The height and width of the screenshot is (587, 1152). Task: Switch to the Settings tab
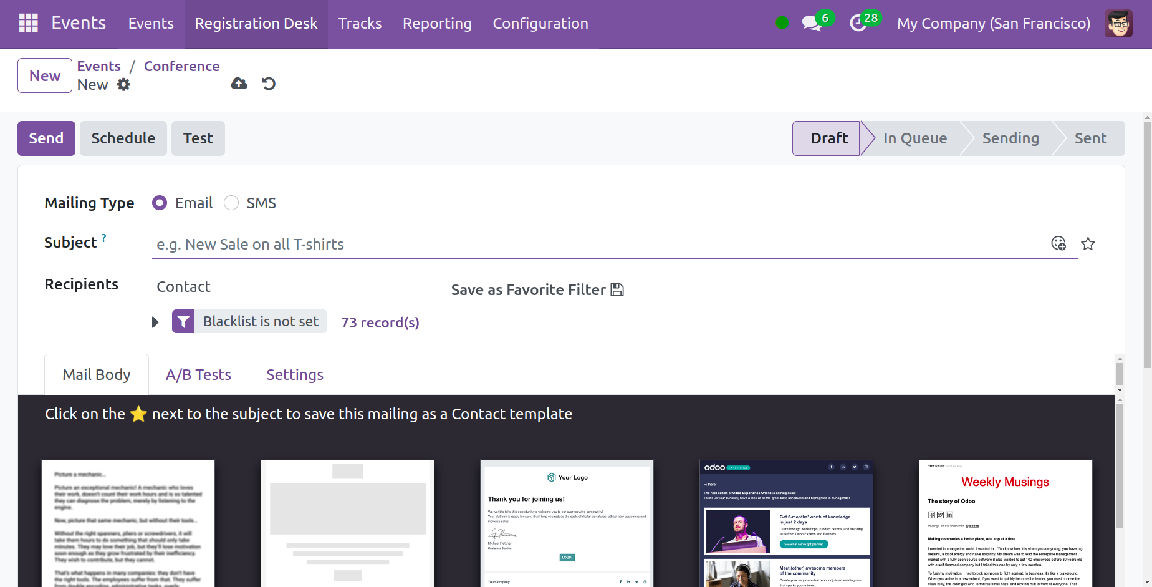(295, 374)
